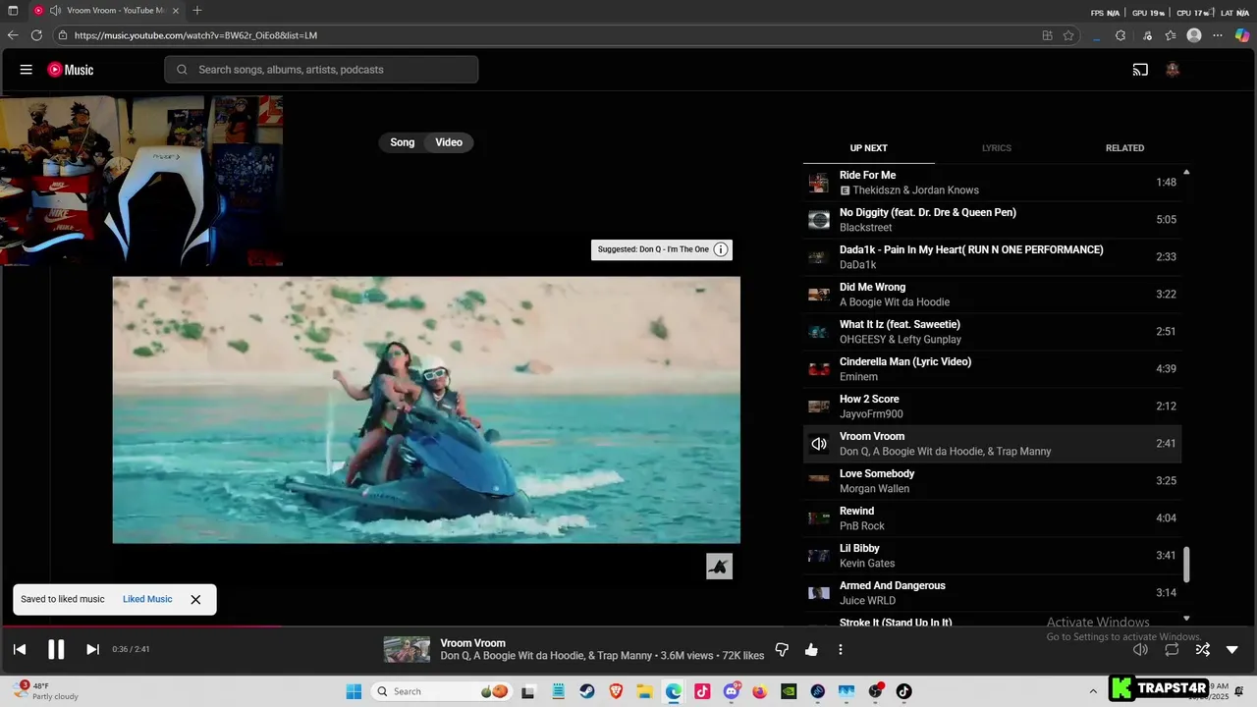Open the UP NEXT tab

(x=868, y=148)
